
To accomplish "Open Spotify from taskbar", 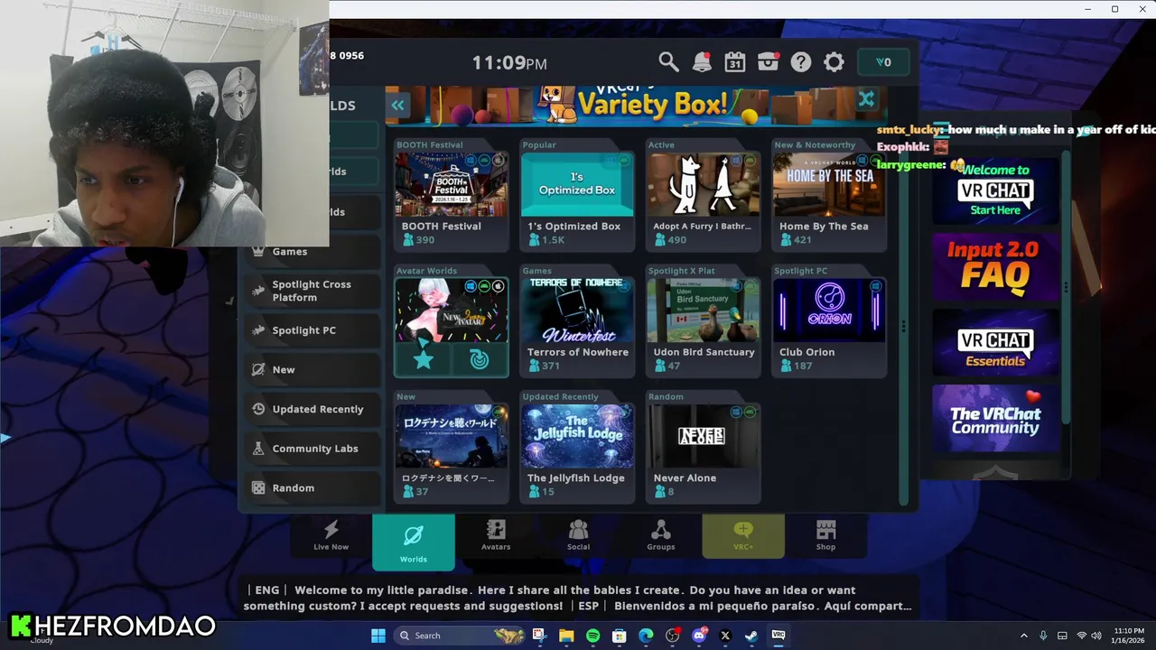I will pyautogui.click(x=592, y=636).
